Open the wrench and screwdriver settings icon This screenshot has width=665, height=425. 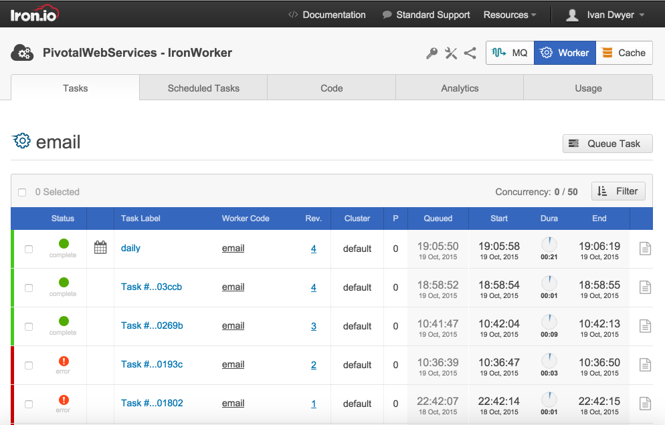tap(451, 53)
